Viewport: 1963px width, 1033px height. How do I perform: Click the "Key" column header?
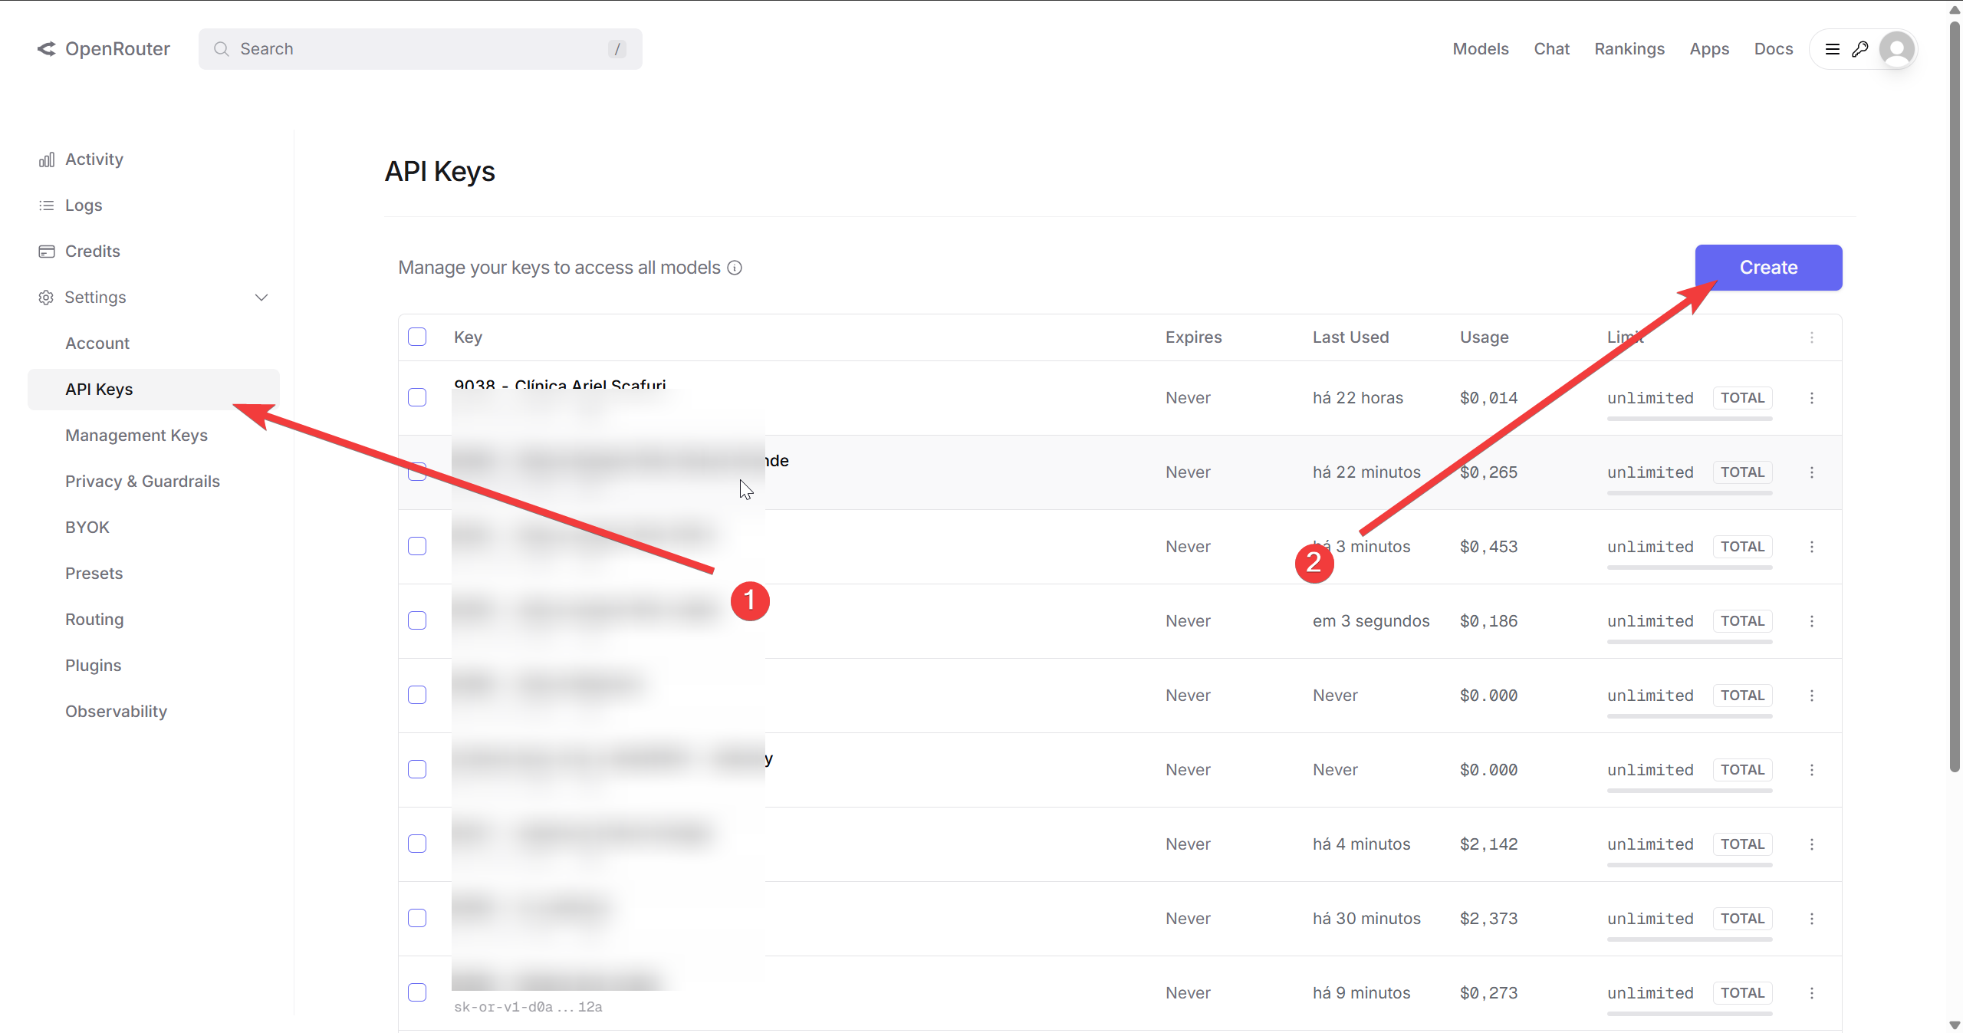(468, 337)
